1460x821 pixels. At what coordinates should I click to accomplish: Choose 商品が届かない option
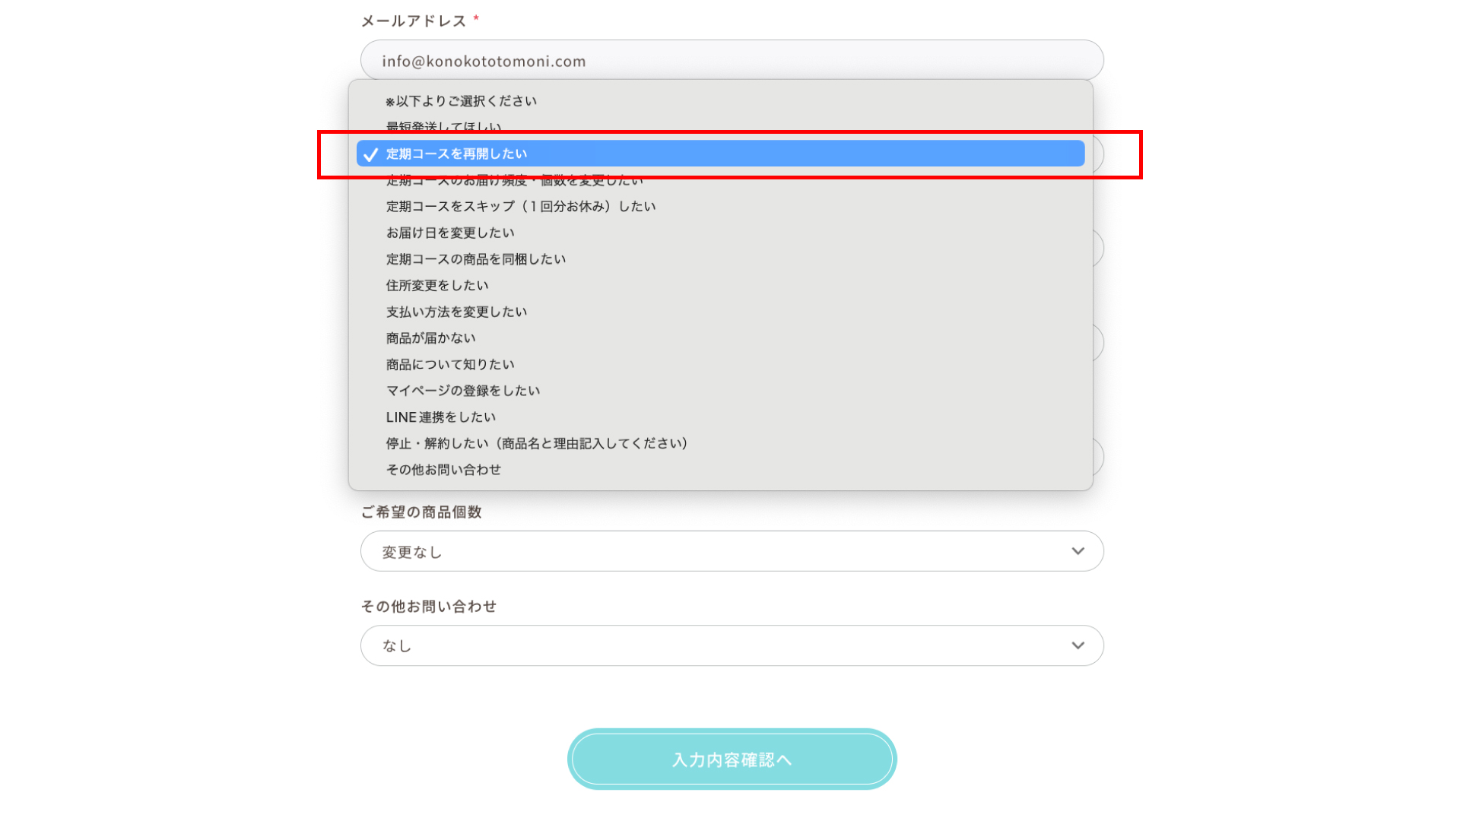coord(720,338)
